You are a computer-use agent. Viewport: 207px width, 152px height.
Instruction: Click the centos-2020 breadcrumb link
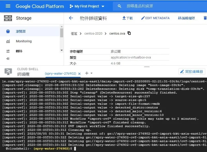tap(93, 33)
